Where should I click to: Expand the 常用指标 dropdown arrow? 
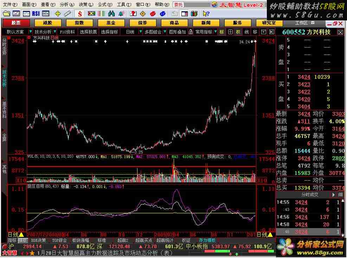pyautogui.click(x=215, y=32)
